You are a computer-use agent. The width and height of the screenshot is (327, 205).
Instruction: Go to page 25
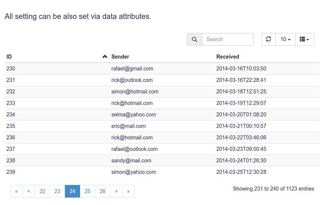pos(87,191)
